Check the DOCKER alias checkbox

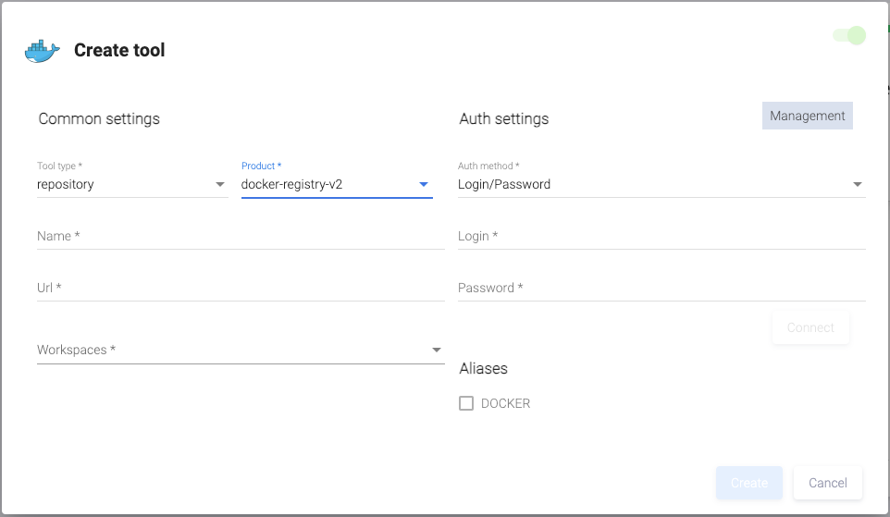[466, 403]
